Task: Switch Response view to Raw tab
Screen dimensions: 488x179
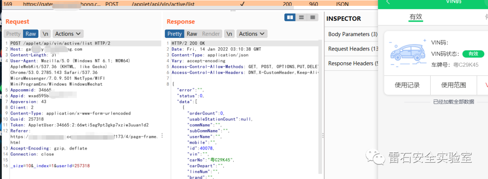Action: pos(192,34)
